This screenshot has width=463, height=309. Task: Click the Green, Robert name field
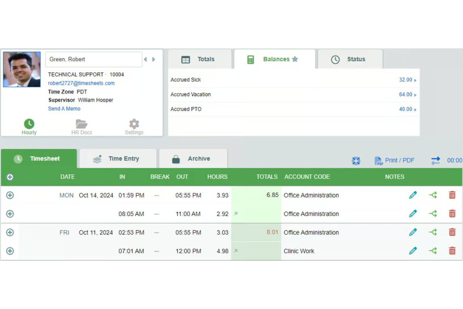pos(94,59)
